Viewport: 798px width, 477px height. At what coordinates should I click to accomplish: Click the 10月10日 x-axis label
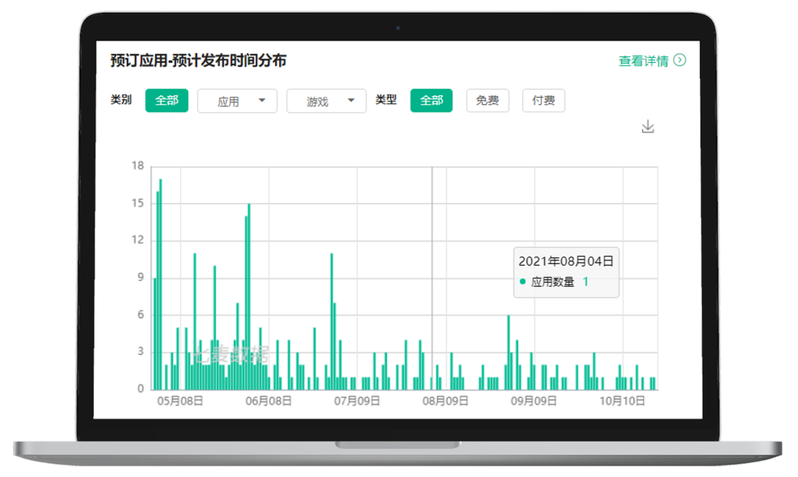click(x=622, y=401)
